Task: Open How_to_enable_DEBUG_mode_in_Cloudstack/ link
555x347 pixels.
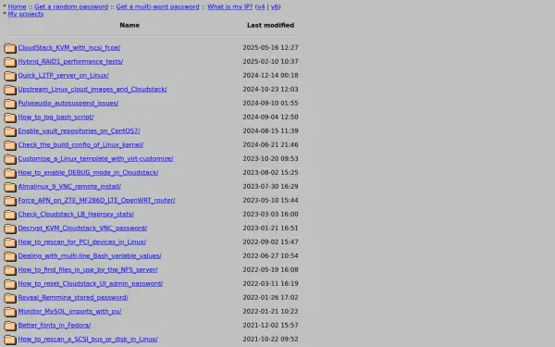Action: 88,172
